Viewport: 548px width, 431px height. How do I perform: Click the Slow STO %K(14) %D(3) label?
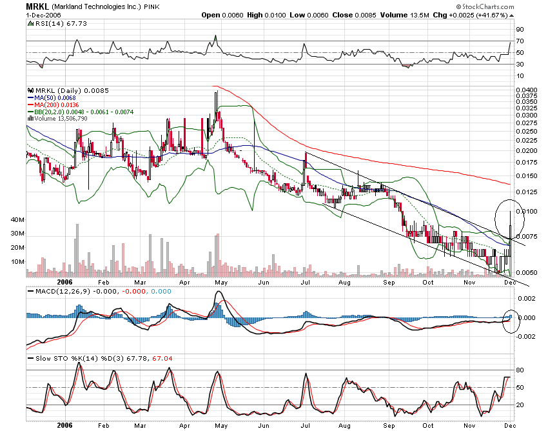79,359
